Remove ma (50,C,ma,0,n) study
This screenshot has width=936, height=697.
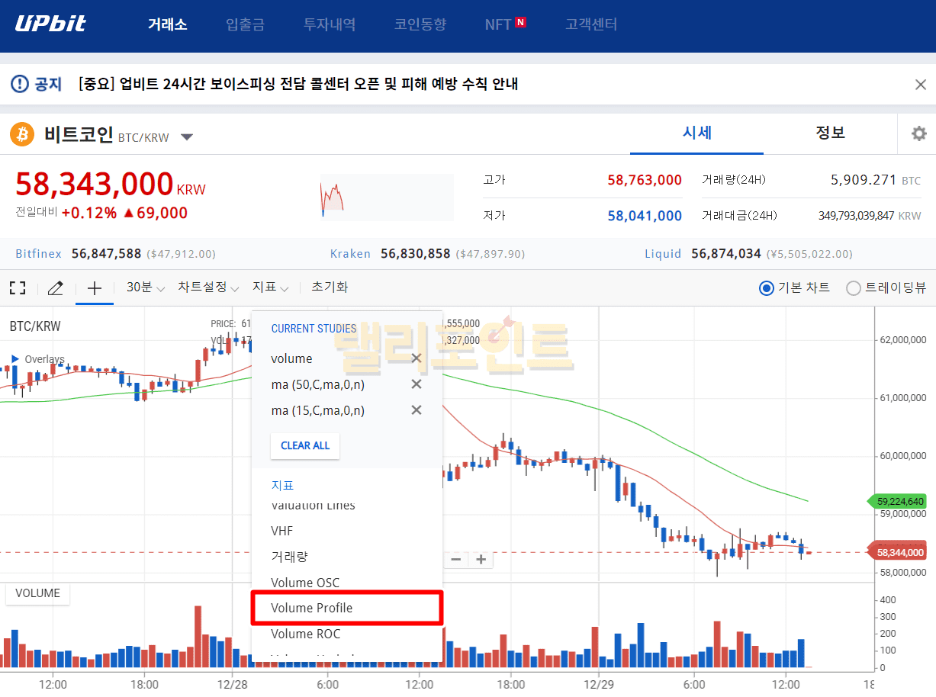417,384
